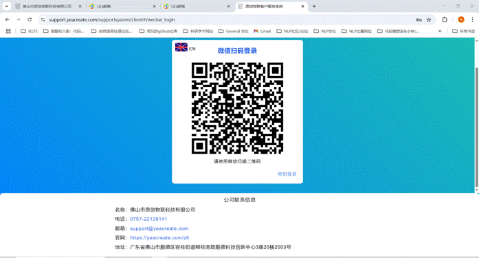The image size is (479, 258).
Task: Click the EN language label
Action: 192,49
